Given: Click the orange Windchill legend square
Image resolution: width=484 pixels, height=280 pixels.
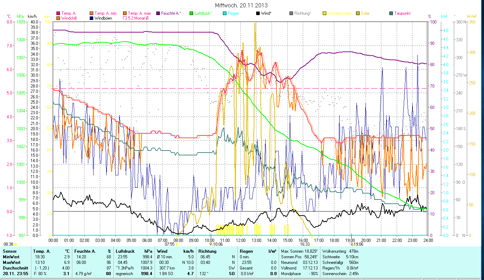Looking at the screenshot, I should [58, 18].
